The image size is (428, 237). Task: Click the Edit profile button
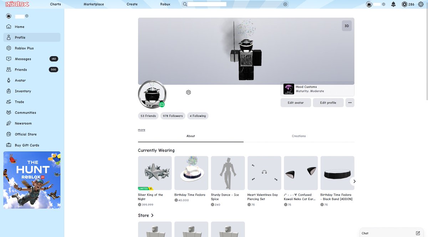[x=328, y=103]
